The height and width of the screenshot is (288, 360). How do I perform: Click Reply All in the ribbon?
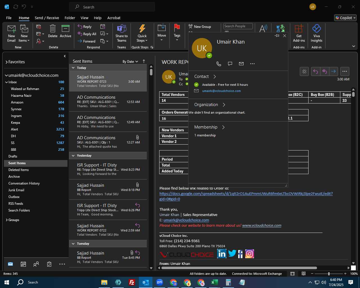pyautogui.click(x=87, y=34)
